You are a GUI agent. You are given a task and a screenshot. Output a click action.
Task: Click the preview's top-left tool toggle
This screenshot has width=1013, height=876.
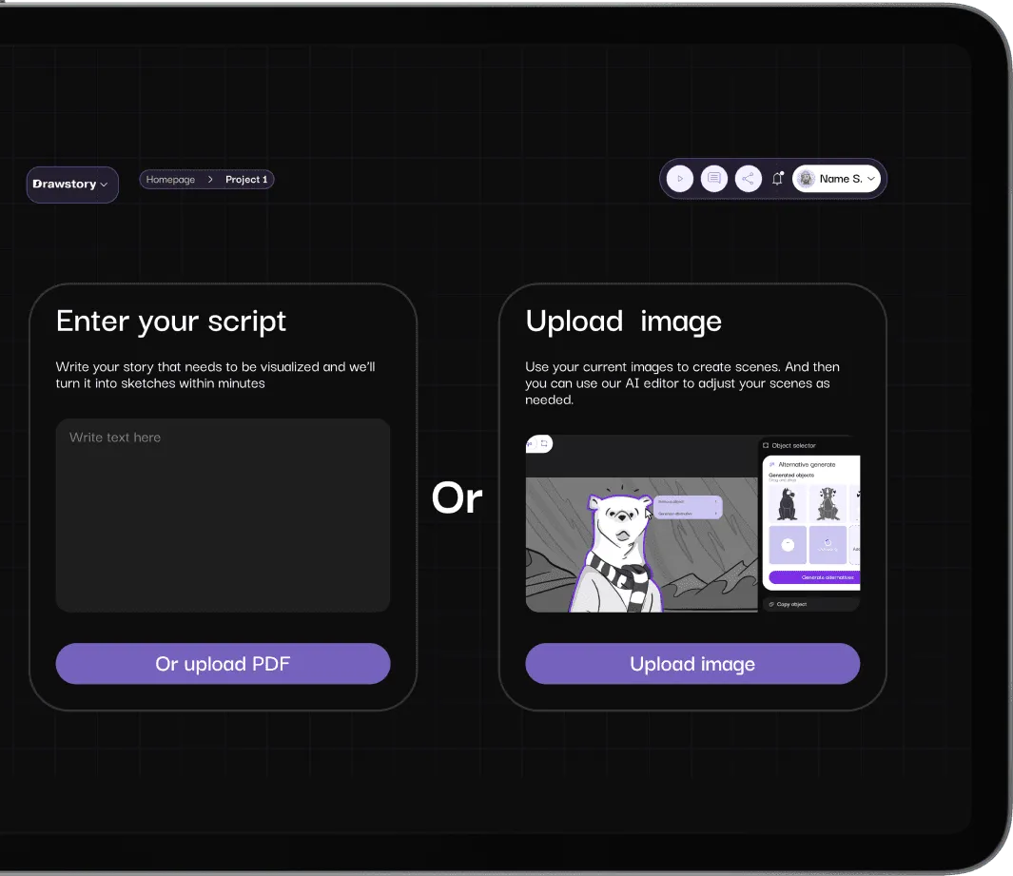pos(538,444)
